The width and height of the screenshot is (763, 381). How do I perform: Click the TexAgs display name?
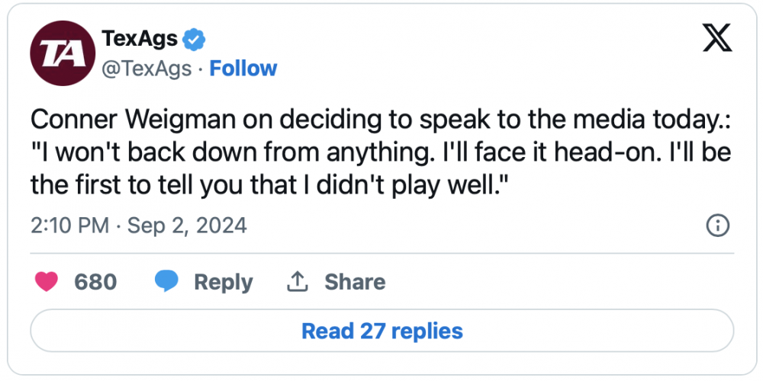pos(140,38)
